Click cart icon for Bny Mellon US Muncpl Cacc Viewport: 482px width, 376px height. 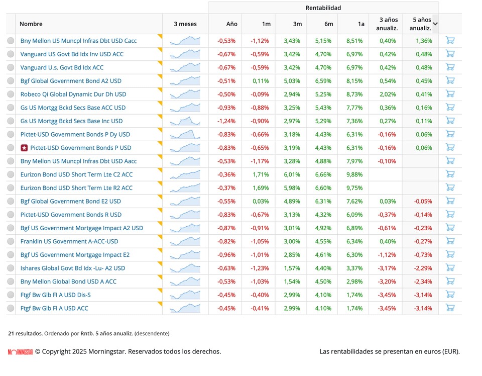(x=450, y=40)
